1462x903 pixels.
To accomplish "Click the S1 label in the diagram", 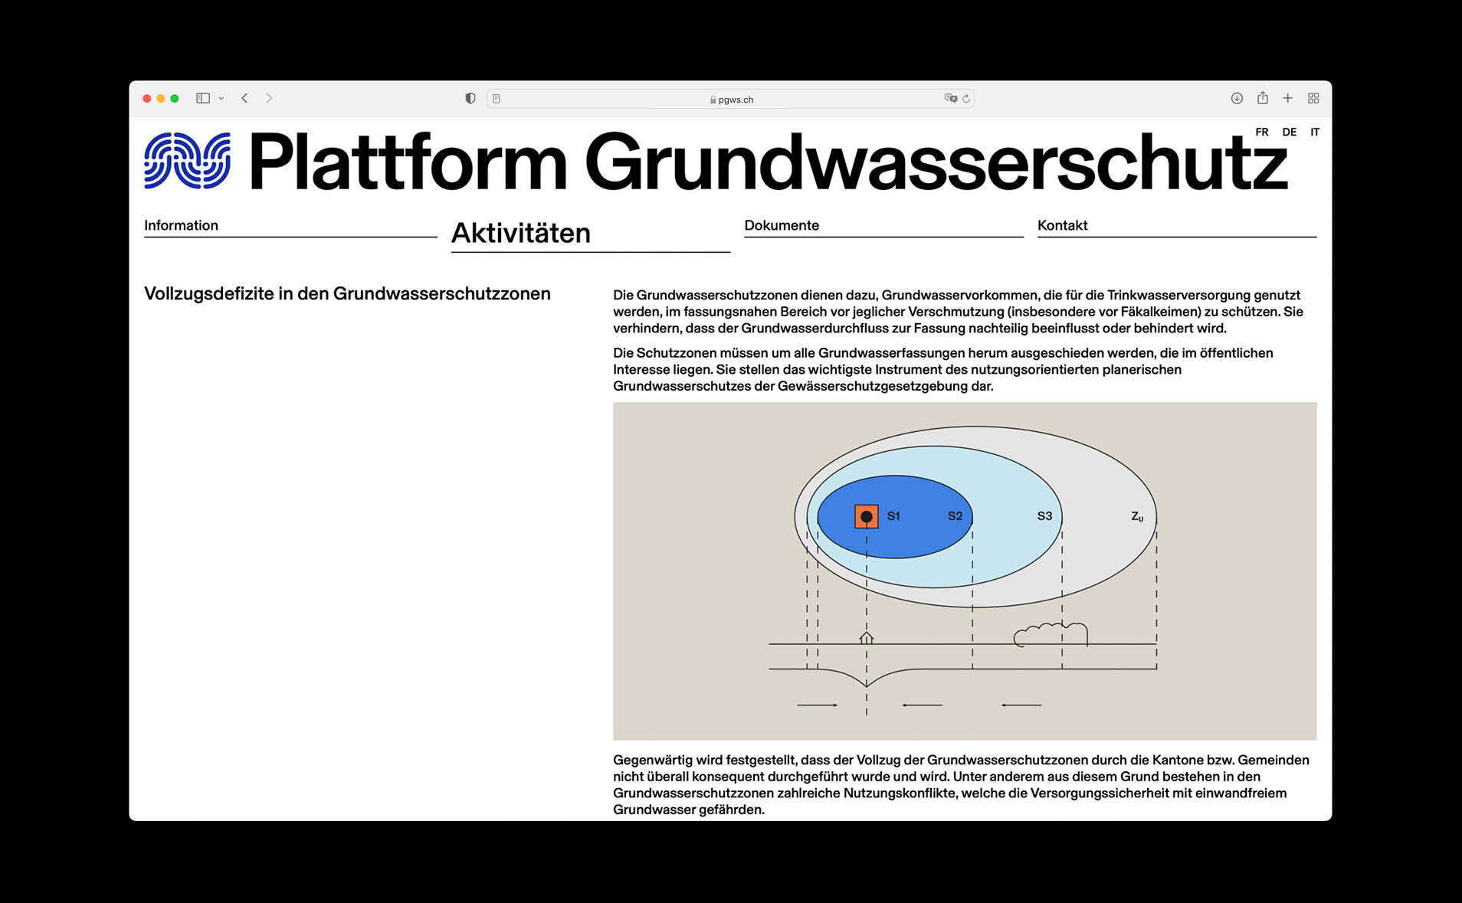I will (893, 516).
